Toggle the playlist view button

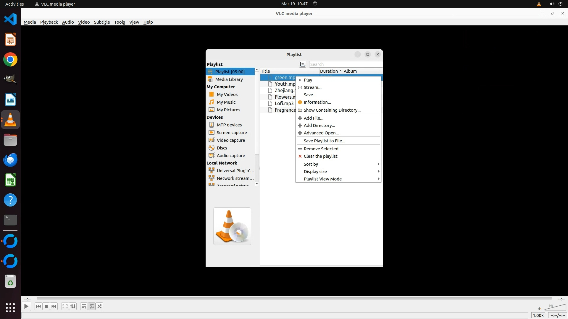click(84, 306)
